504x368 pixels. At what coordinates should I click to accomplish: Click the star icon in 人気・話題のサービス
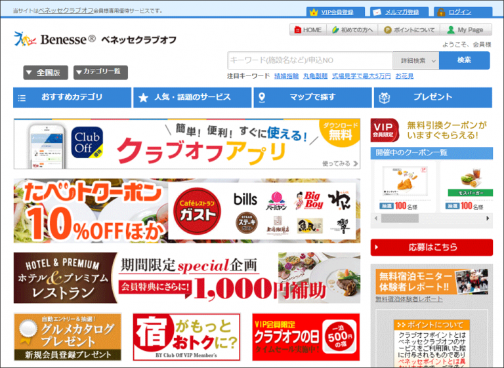pyautogui.click(x=143, y=98)
